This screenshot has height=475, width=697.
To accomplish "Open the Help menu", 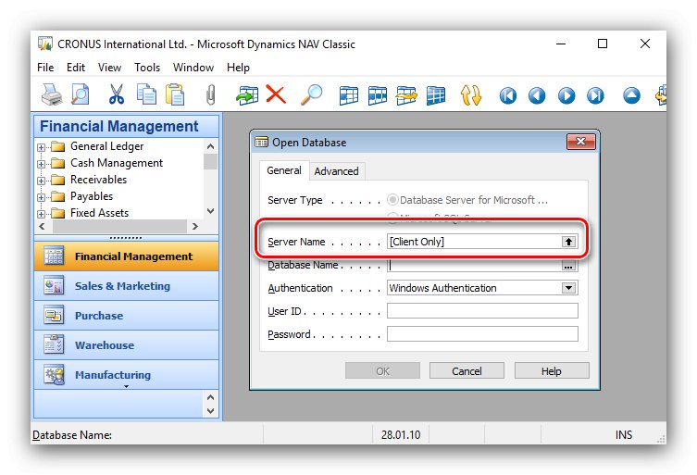I will 238,68.
